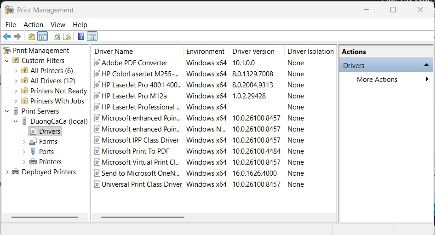Select All Drivers (12) filter label
Viewport: 435px width, 235px height.
click(53, 81)
